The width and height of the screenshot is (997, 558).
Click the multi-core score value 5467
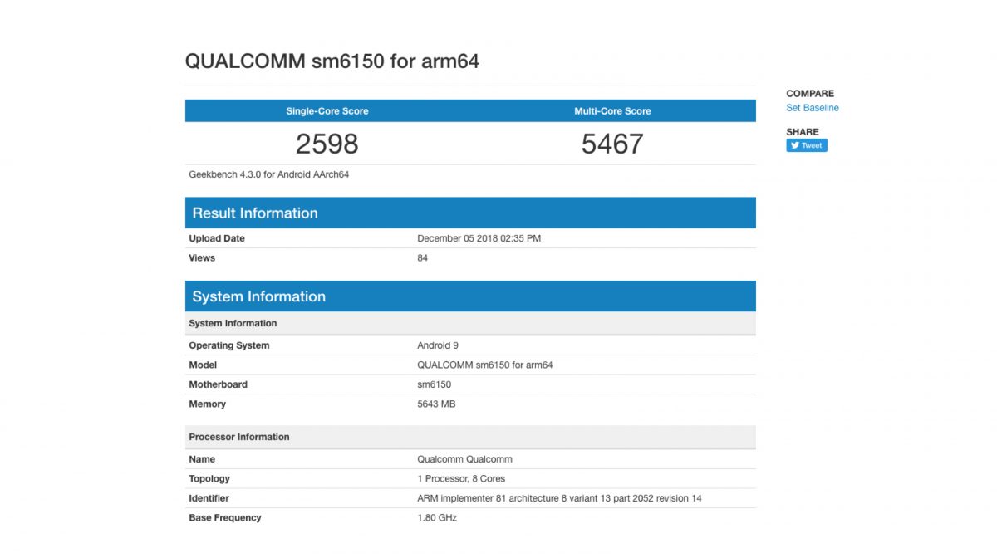pos(612,144)
